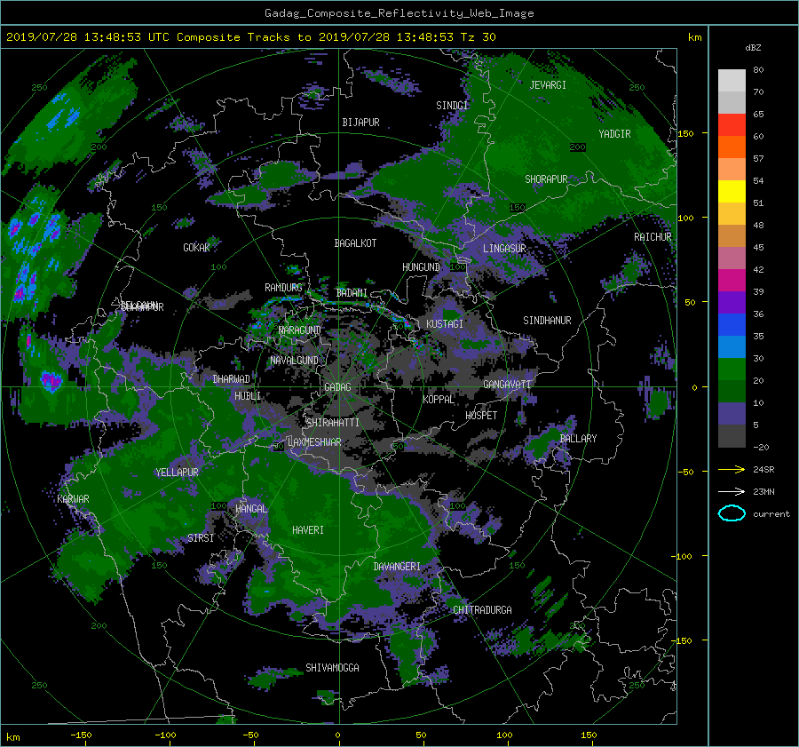Click the GOKAK city label
The image size is (799, 747).
tap(196, 248)
